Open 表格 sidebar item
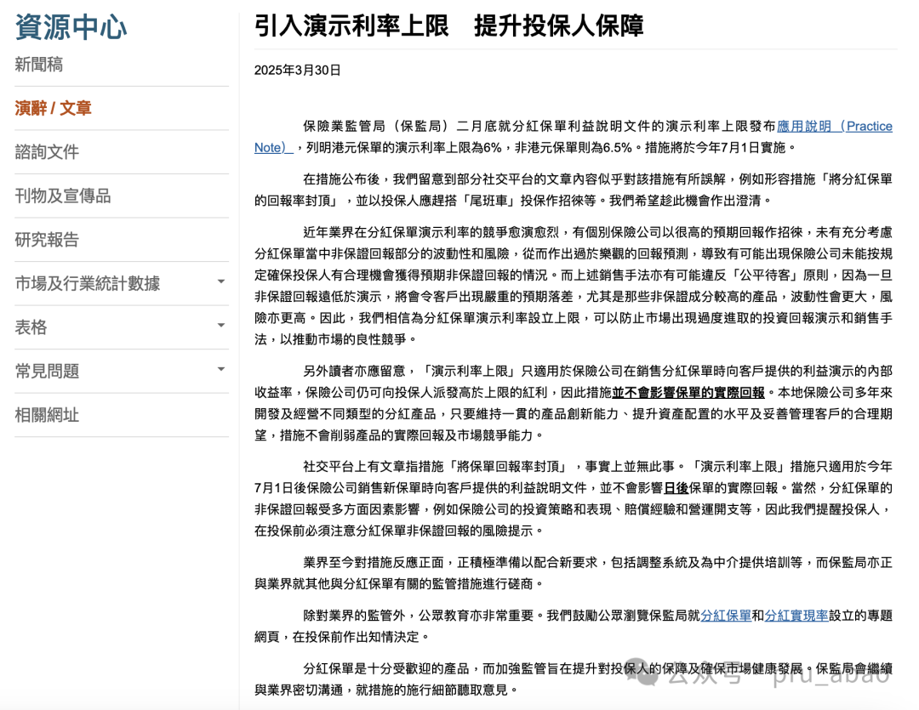This screenshot has height=710, width=919. pos(31,327)
